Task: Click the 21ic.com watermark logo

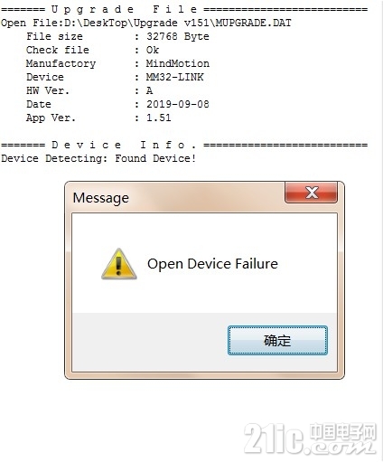Action: [310, 438]
